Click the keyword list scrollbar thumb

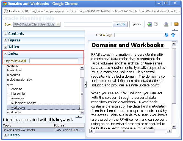(x=82, y=94)
